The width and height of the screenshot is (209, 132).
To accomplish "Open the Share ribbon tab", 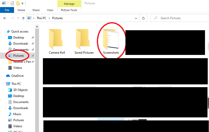I will point(36,10).
